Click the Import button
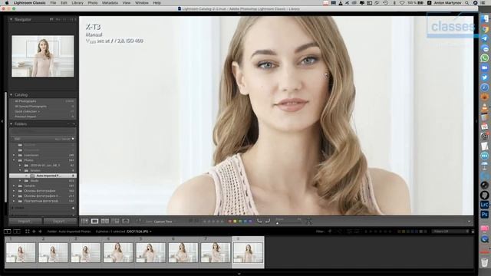This screenshot has width=491, height=276. 25,222
